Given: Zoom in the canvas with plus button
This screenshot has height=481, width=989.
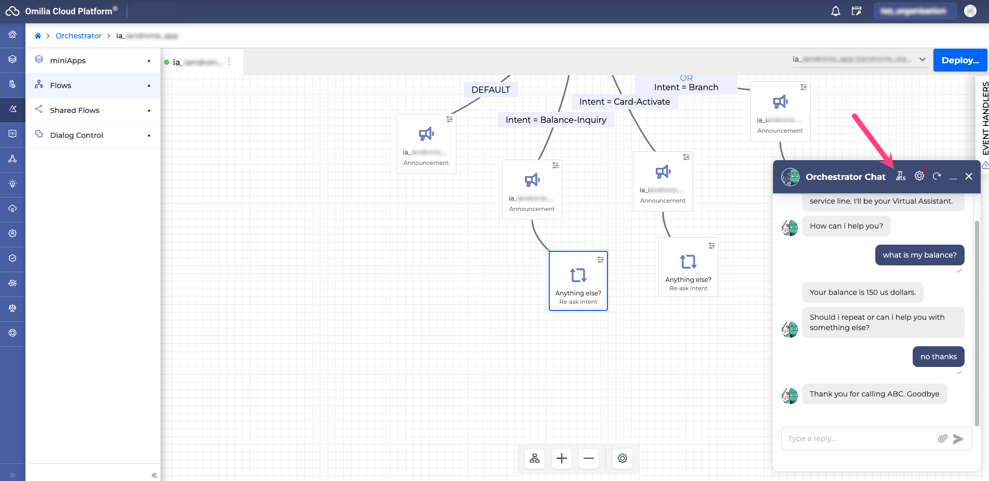Looking at the screenshot, I should coord(561,458).
